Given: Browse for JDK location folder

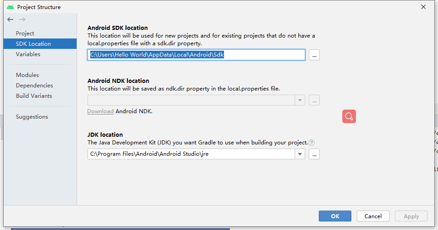Looking at the screenshot, I should tap(314, 154).
